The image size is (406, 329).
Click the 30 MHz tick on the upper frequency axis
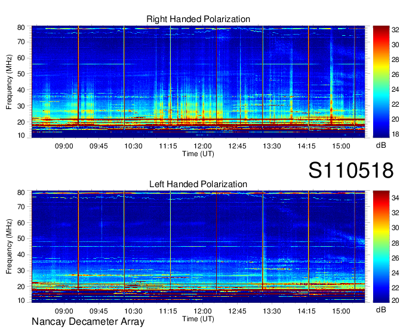pos(21,106)
